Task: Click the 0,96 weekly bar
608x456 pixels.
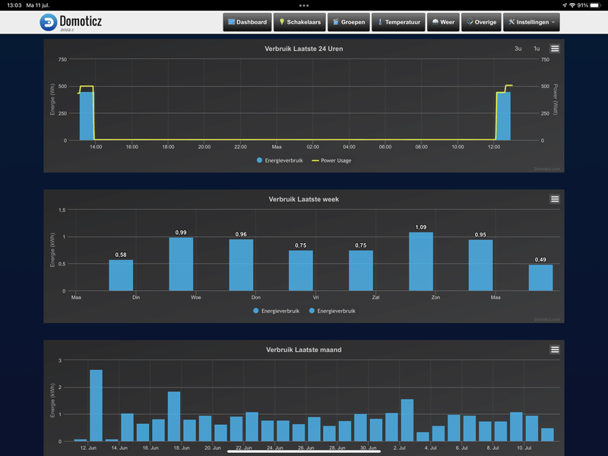Action: [x=241, y=264]
